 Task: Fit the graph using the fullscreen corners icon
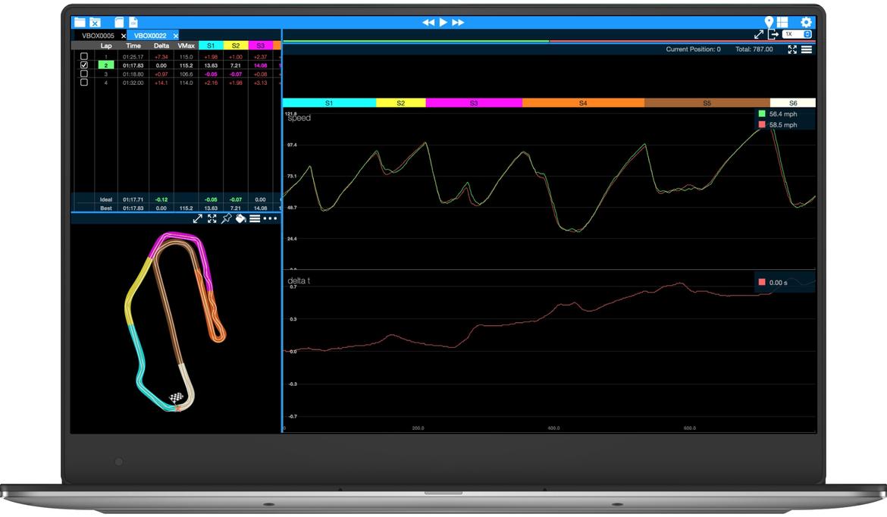[x=792, y=49]
